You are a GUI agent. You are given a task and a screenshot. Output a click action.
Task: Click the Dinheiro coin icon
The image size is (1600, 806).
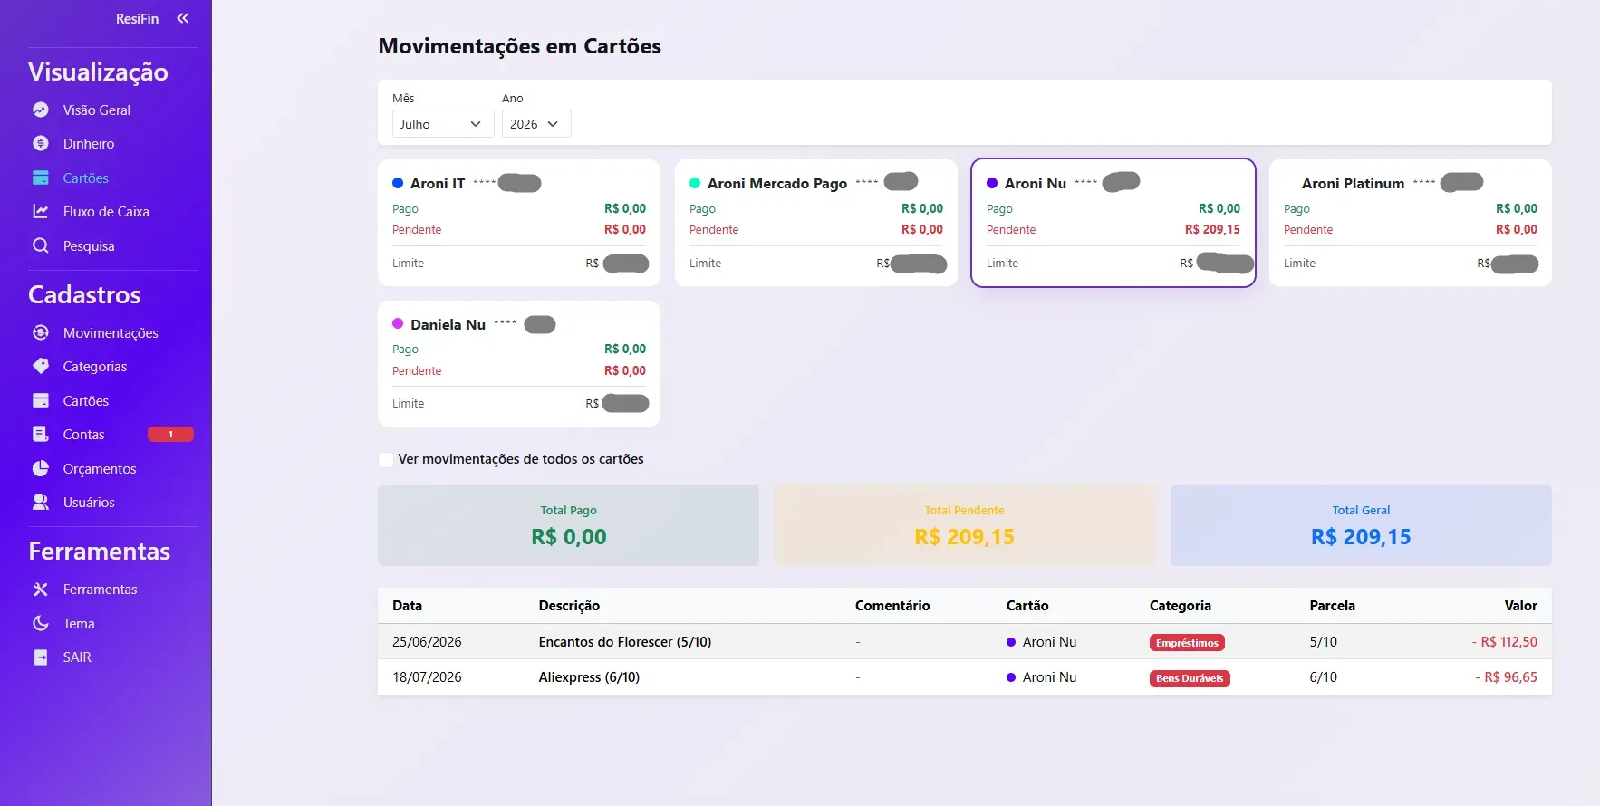coord(41,143)
